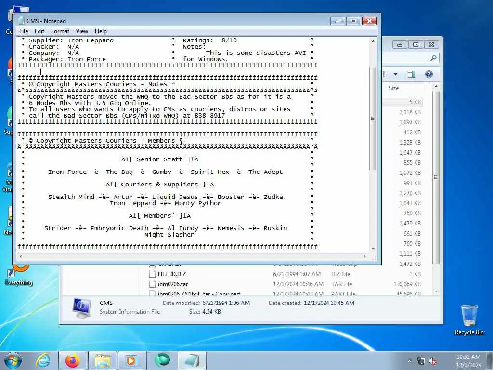Viewport: 493px width, 370px height.
Task: Close the Explorer window
Action: pos(431,45)
